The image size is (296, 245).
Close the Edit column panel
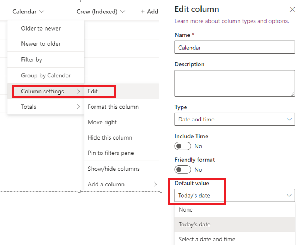(x=292, y=9)
